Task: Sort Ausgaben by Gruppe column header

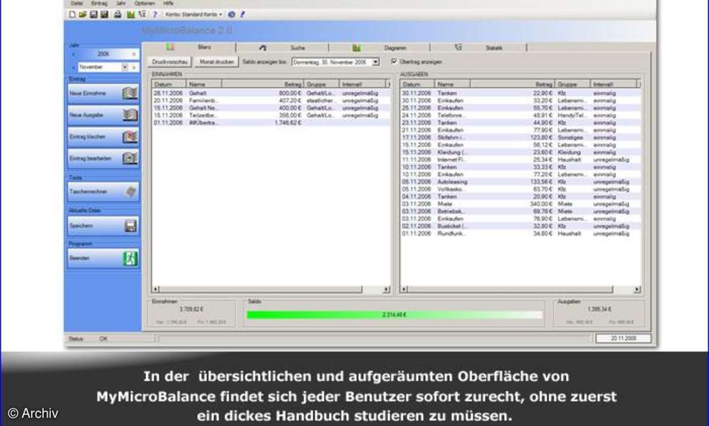Action: point(573,85)
